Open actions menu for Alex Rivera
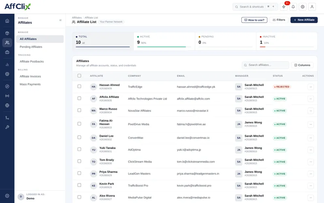 click(x=311, y=198)
